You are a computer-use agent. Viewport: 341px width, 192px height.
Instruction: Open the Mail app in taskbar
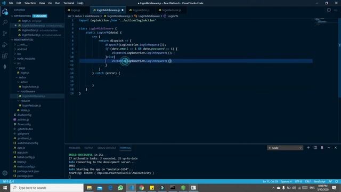[x=100, y=188]
